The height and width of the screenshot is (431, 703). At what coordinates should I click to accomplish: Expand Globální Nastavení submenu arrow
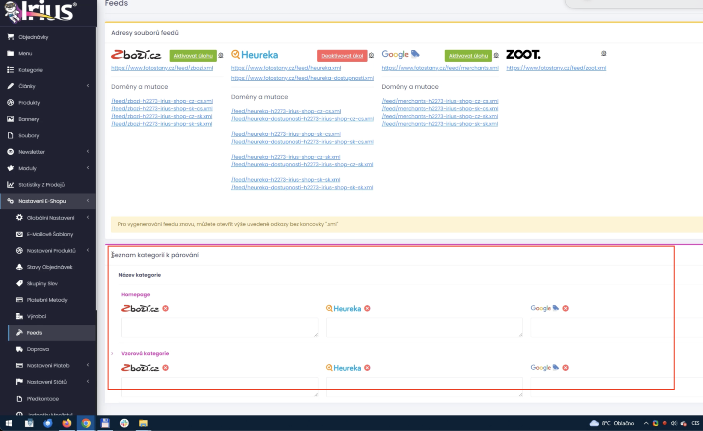pos(88,217)
